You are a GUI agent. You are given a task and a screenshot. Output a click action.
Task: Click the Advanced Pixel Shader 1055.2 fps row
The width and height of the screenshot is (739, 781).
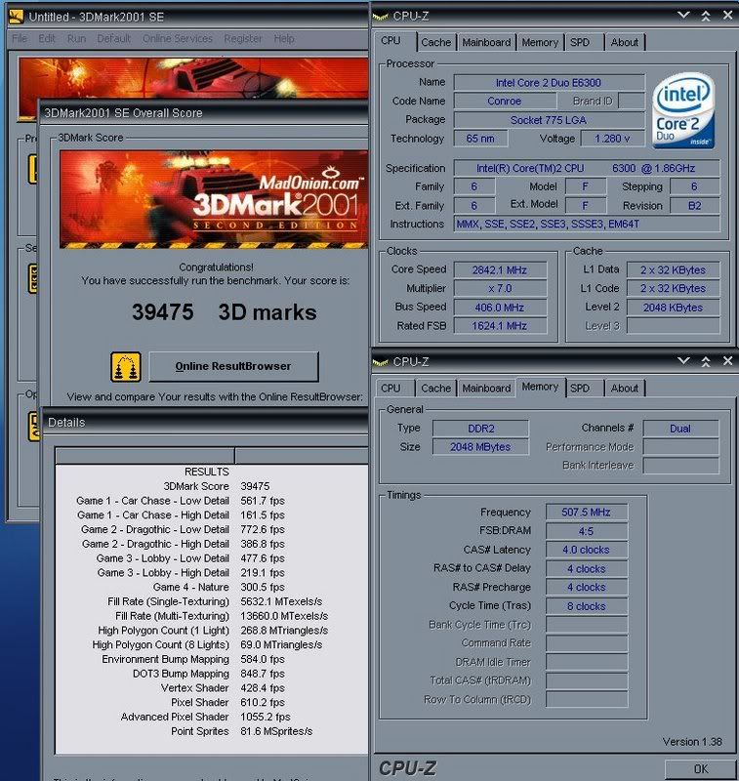pos(212,717)
